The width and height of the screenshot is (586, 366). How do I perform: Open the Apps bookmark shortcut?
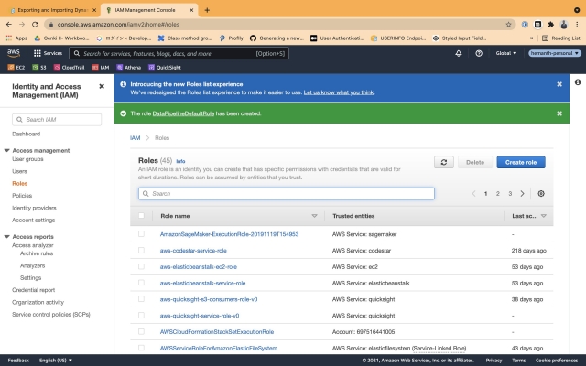tap(16, 38)
